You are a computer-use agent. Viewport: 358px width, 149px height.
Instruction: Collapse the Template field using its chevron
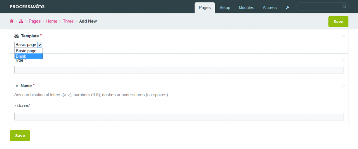[344, 36]
